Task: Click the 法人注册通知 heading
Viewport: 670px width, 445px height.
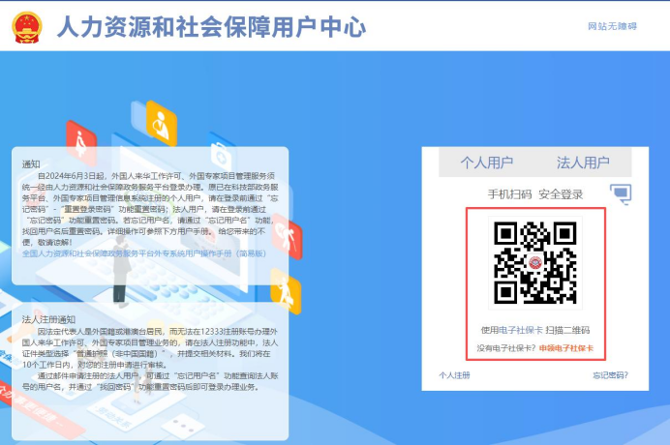Action: pyautogui.click(x=48, y=319)
